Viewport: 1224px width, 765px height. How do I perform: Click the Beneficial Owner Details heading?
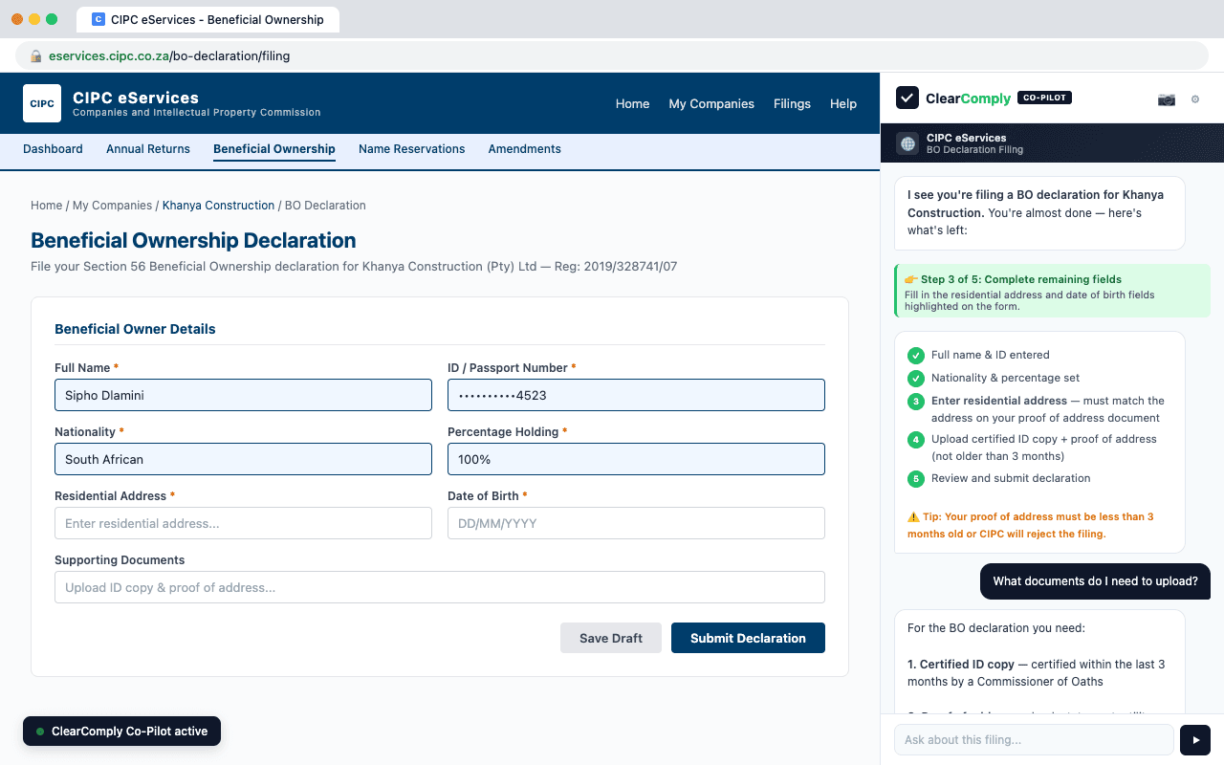click(x=135, y=329)
